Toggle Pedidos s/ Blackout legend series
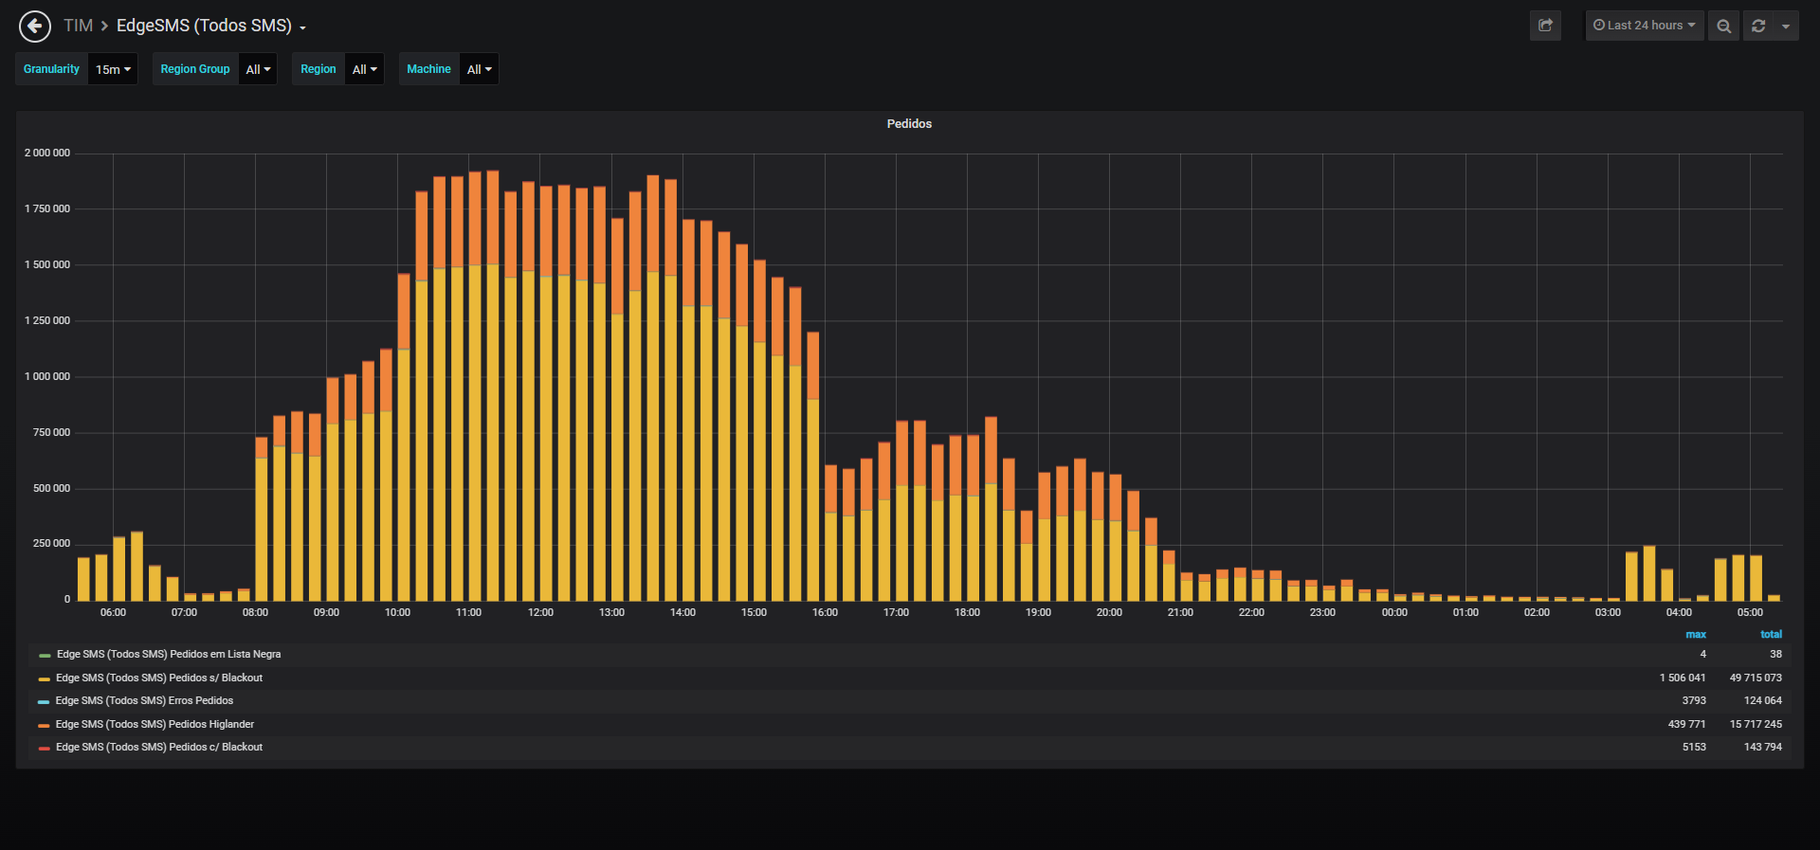Image resolution: width=1820 pixels, height=850 pixels. click(159, 678)
